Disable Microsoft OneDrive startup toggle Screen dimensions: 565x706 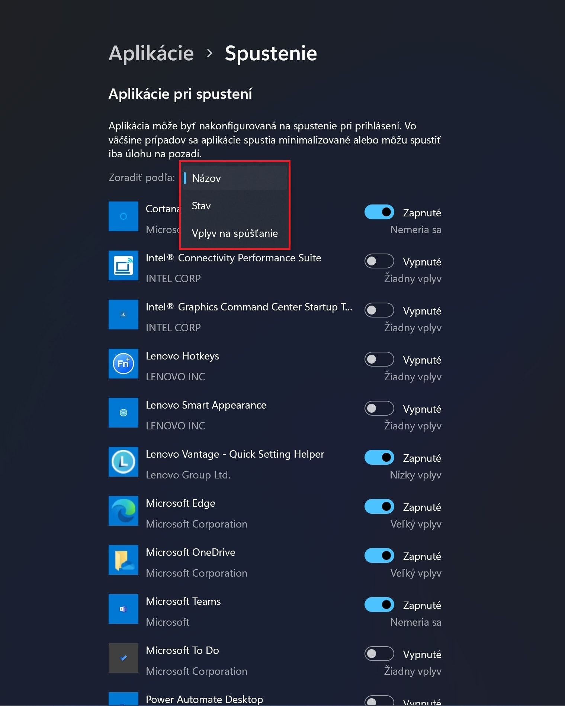click(379, 555)
